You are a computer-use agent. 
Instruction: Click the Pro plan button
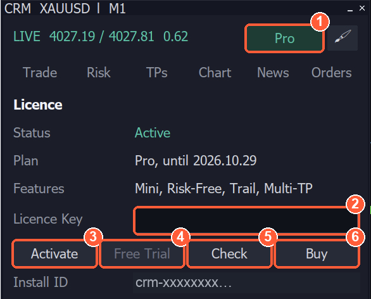coord(284,38)
